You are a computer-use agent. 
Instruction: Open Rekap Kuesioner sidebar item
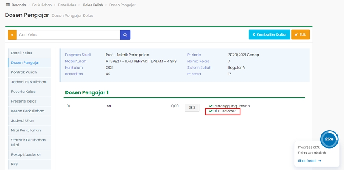tap(26, 155)
